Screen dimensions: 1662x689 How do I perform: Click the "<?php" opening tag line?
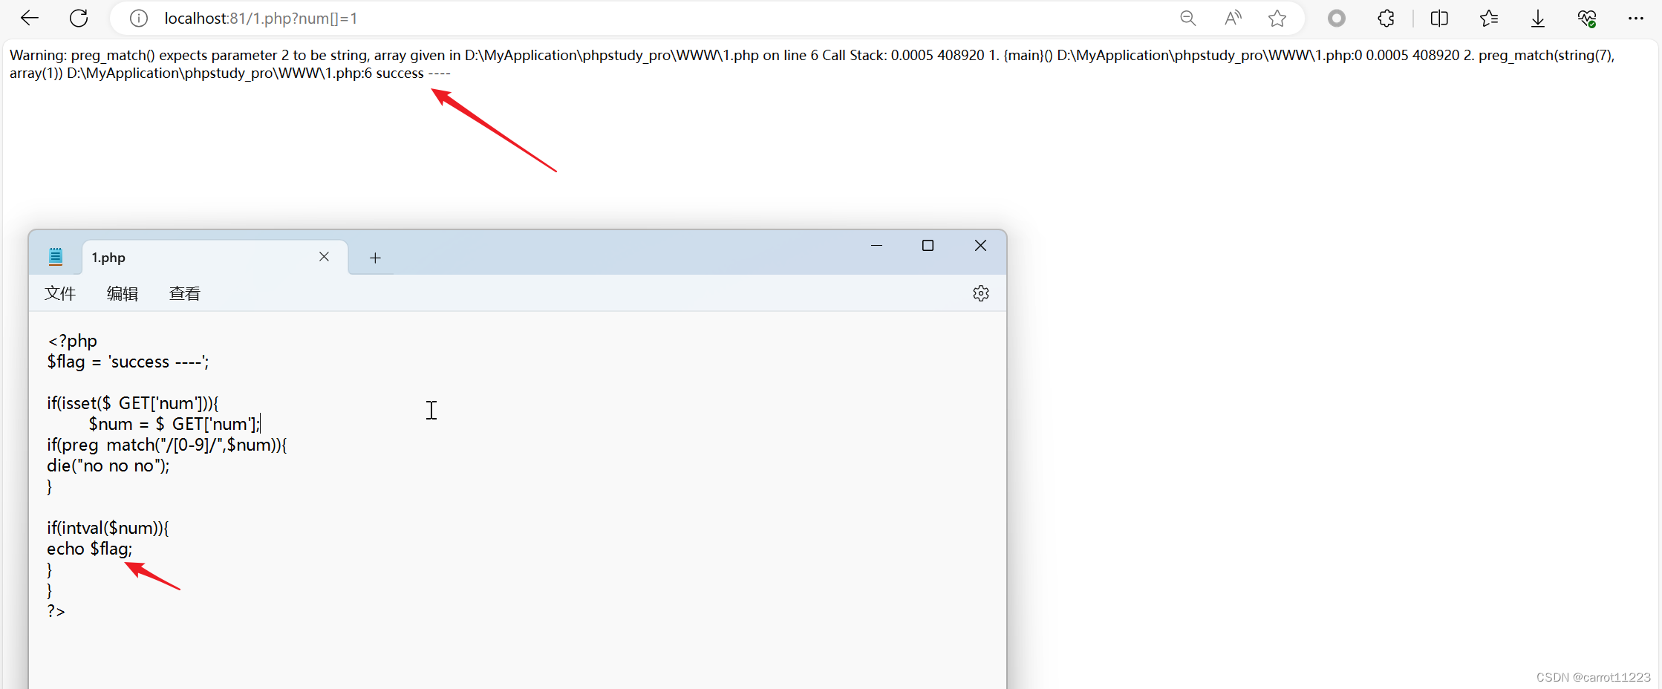pyautogui.click(x=72, y=341)
